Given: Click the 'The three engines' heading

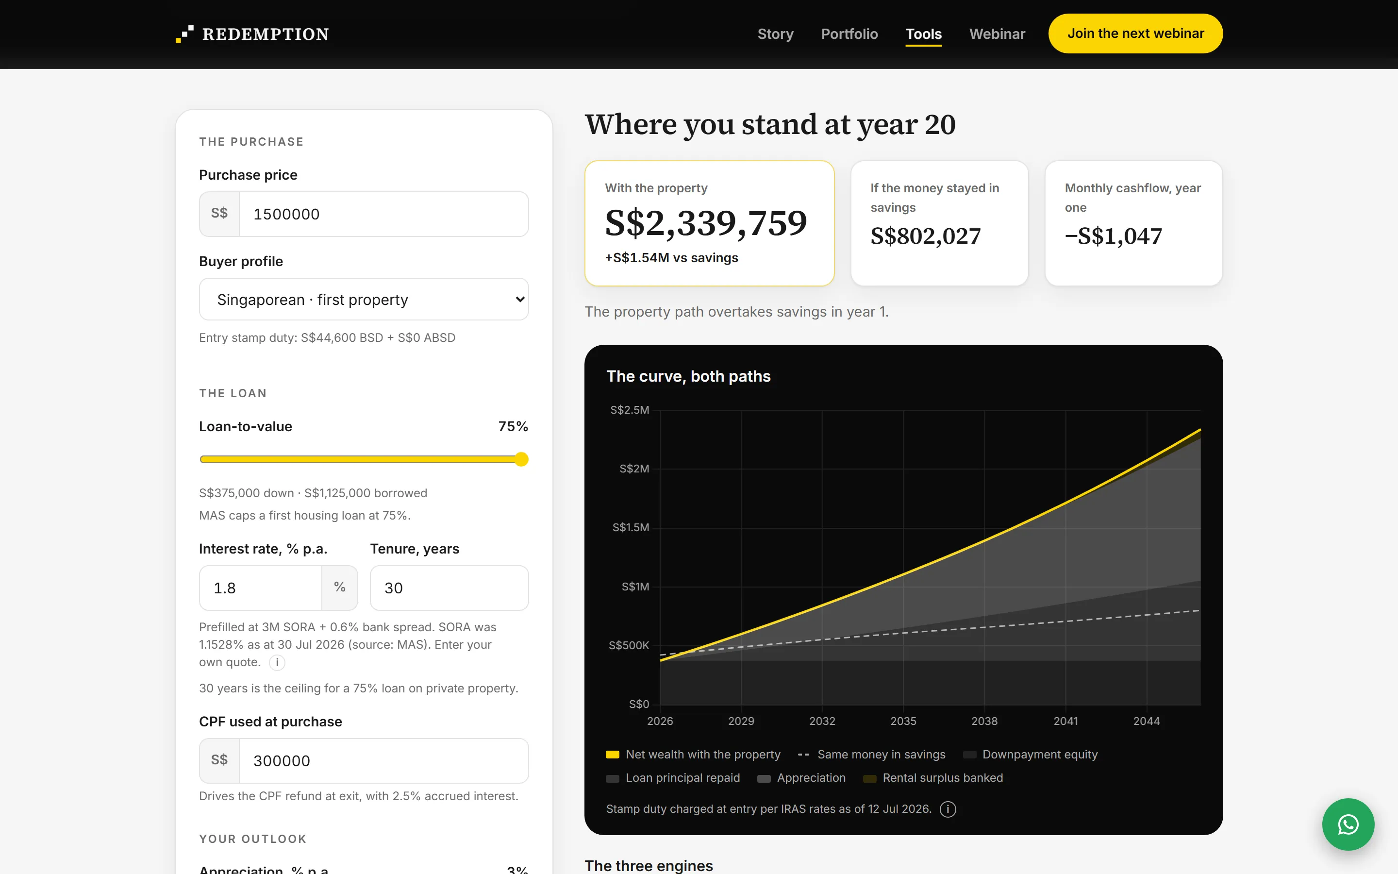Looking at the screenshot, I should 649,865.
